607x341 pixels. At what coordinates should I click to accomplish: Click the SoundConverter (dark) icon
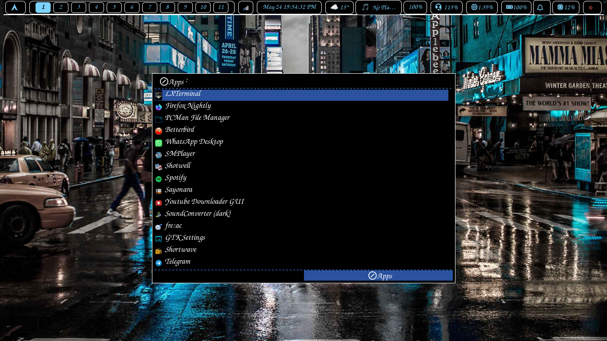159,215
